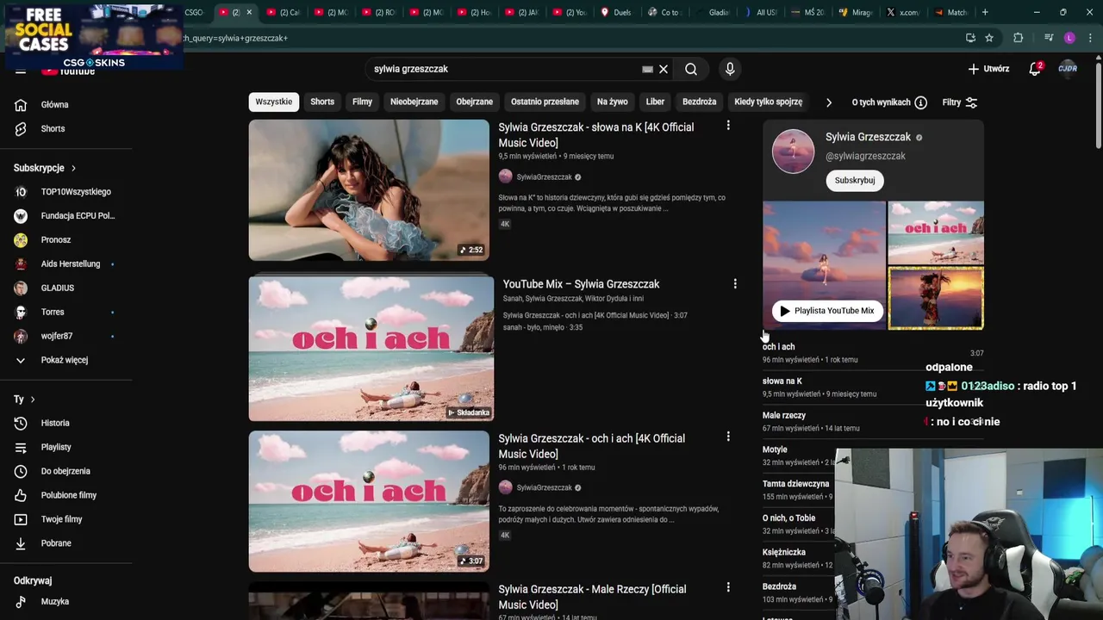
Task: Select the Liber filter chip
Action: point(656,102)
